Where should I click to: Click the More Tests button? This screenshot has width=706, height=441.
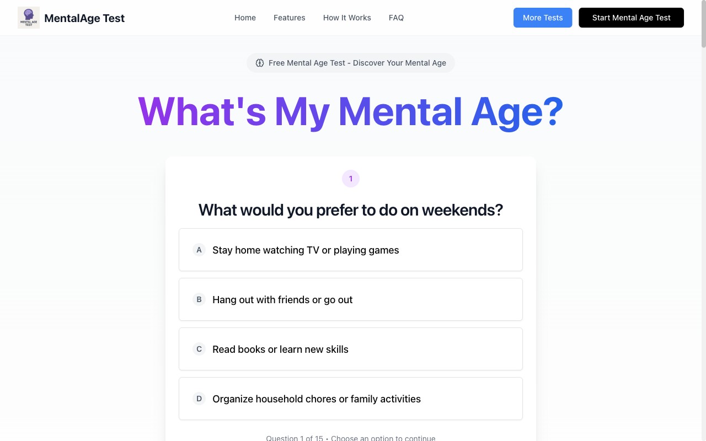point(543,18)
